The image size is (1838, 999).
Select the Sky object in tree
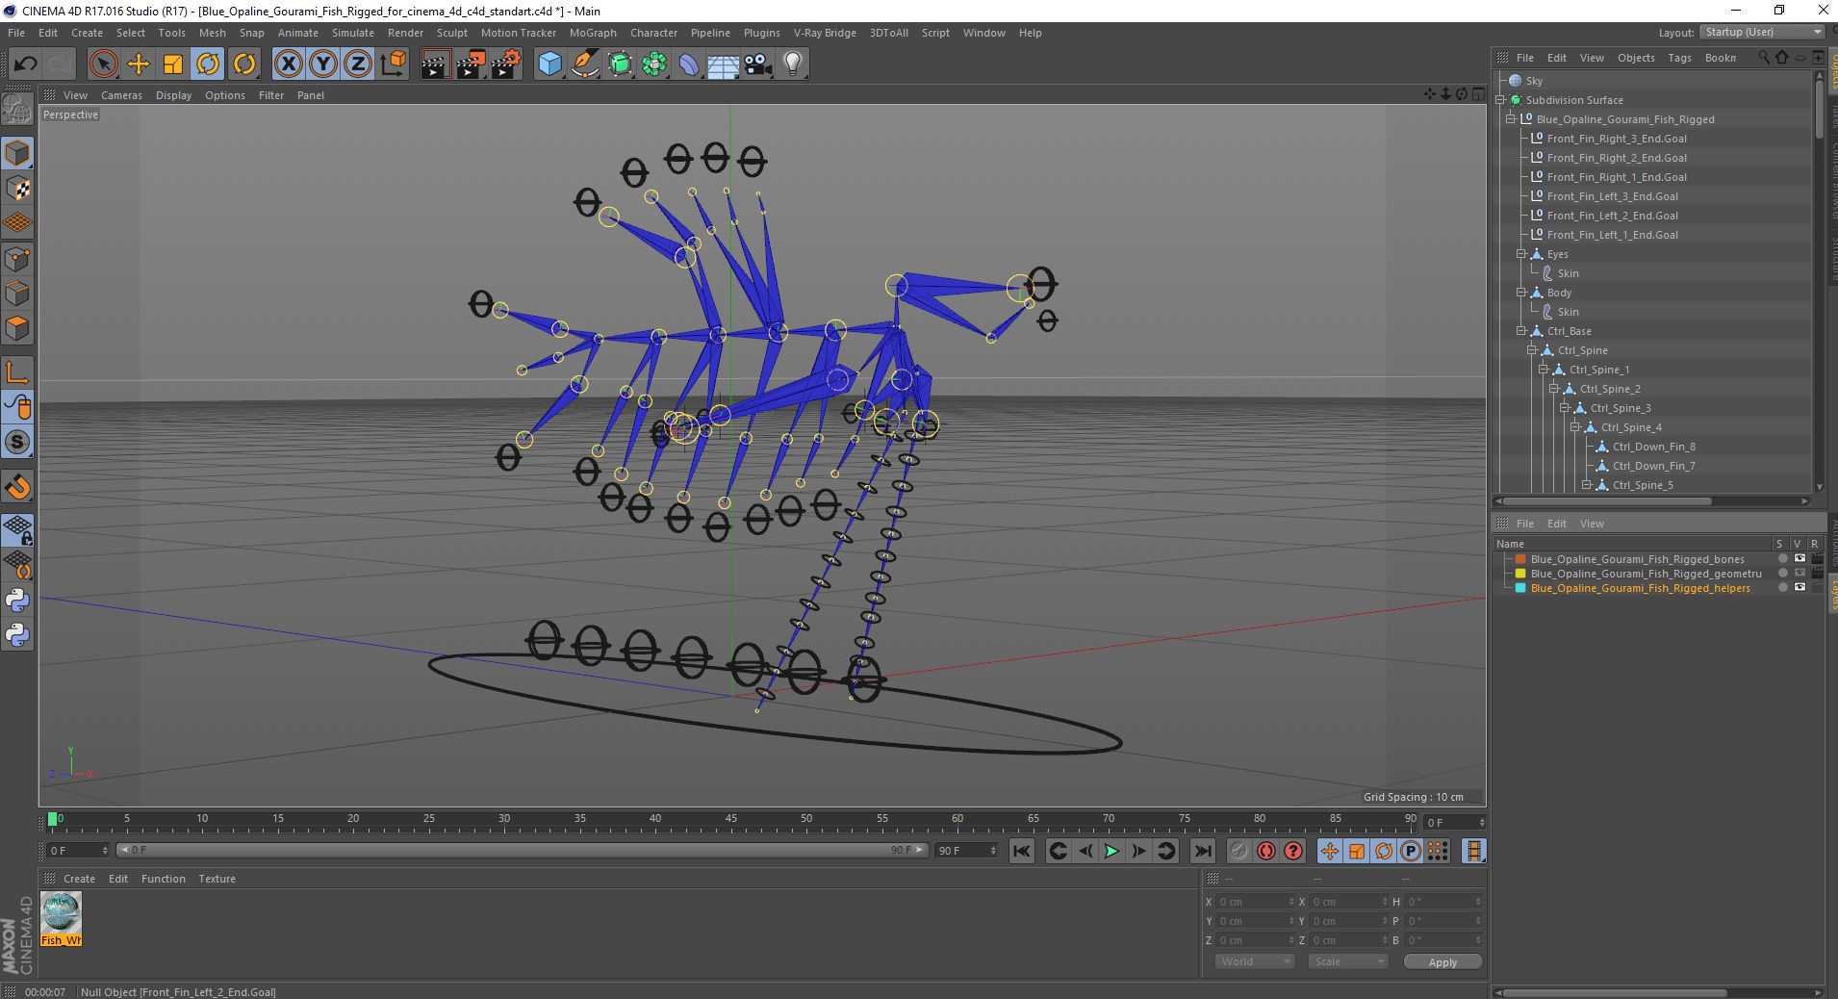click(1534, 81)
